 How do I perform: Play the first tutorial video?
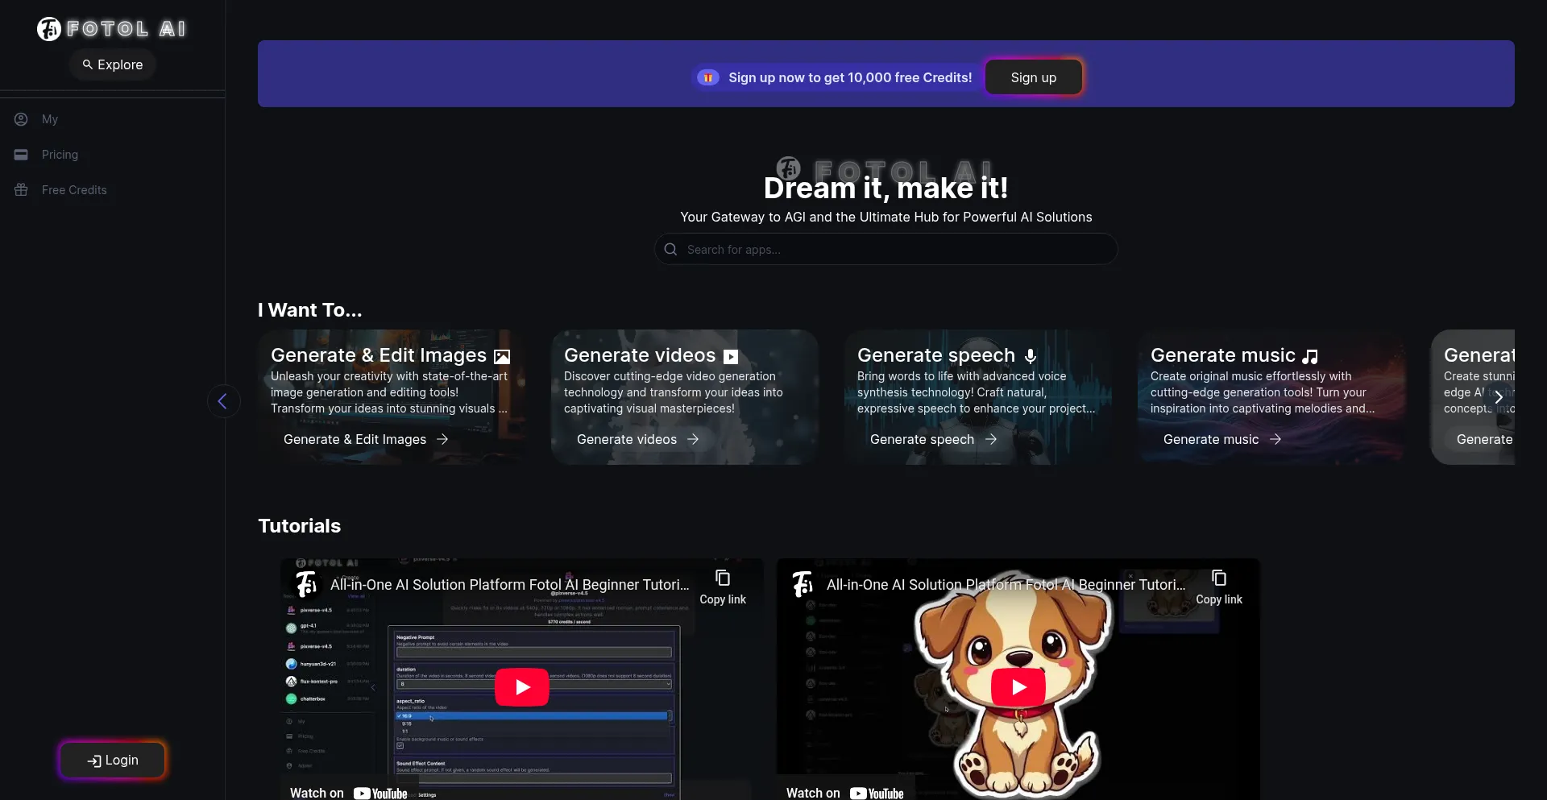[522, 687]
